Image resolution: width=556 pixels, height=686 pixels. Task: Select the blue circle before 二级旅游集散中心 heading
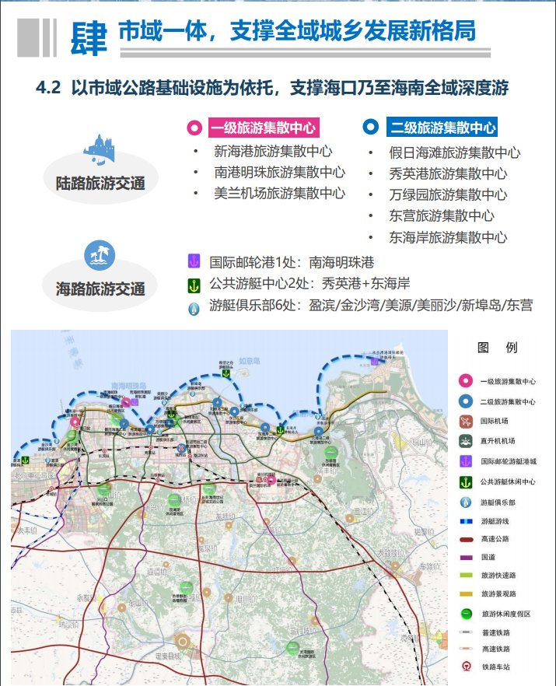coord(371,128)
